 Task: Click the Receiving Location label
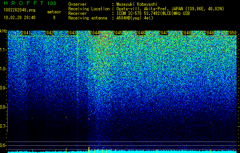point(89,9)
